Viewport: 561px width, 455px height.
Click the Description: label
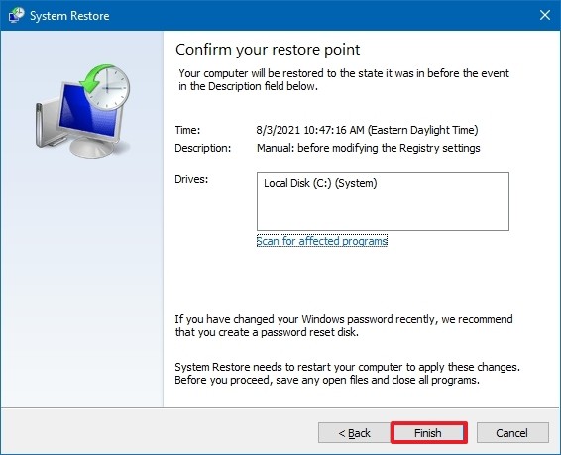[x=203, y=148]
